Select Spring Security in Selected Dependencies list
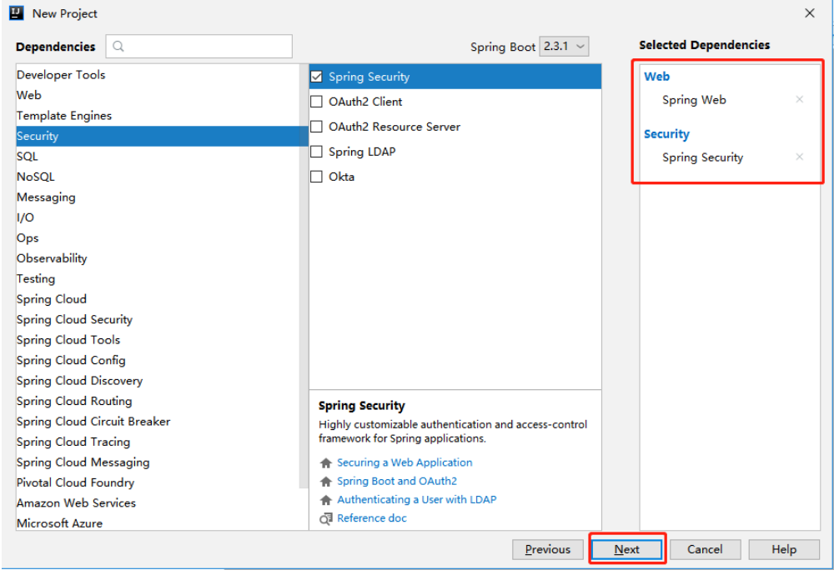834x575 pixels. (x=702, y=157)
